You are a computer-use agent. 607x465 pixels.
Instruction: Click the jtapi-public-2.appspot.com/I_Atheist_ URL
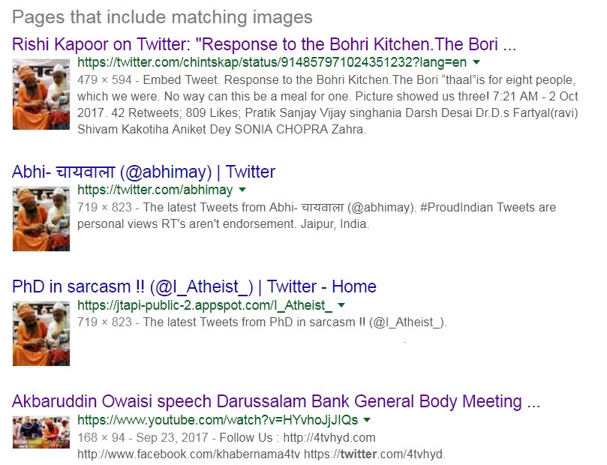point(205,305)
